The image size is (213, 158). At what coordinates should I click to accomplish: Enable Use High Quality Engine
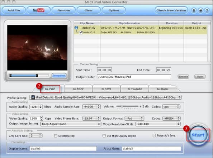[x=104, y=136]
